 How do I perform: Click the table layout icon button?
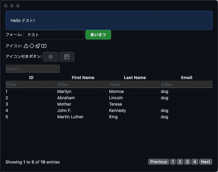[67, 57]
